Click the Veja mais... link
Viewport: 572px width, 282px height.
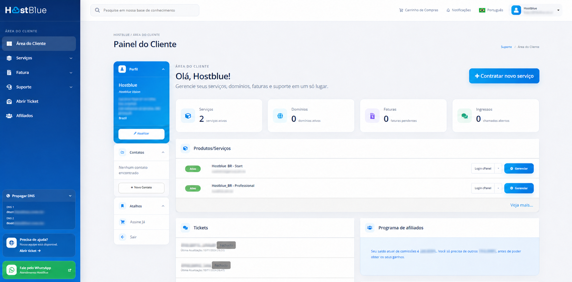click(522, 205)
